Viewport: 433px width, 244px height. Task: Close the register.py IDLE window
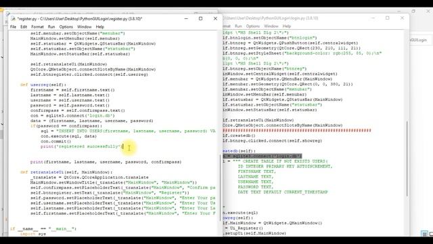[215, 18]
